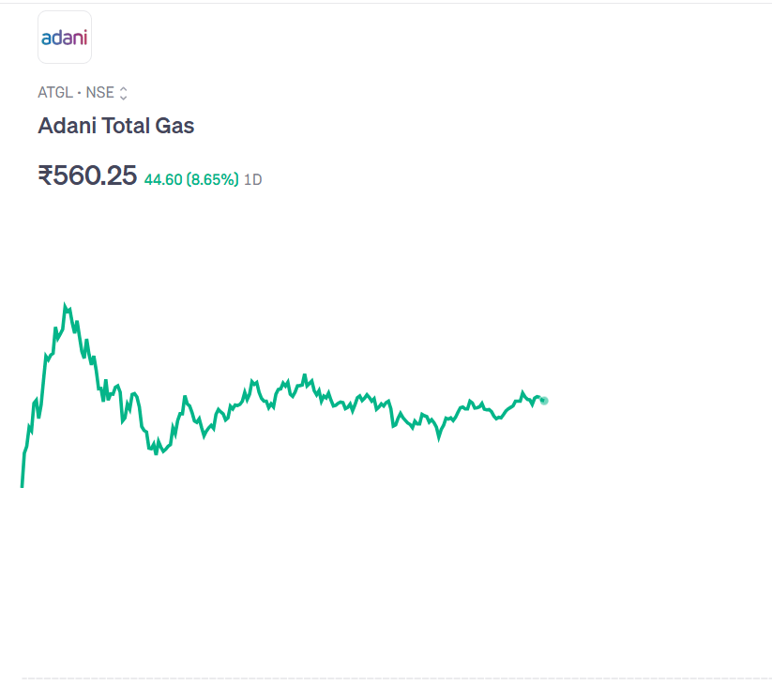Open the ATGL • NSE exchange switcher
The width and height of the screenshot is (772, 686).
coord(83,93)
